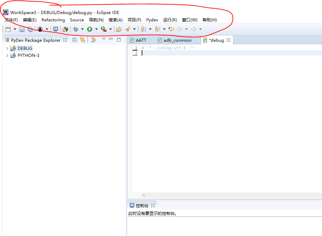
Task: Open the Package Explorer view menu triangle
Action: pyautogui.click(x=104, y=39)
